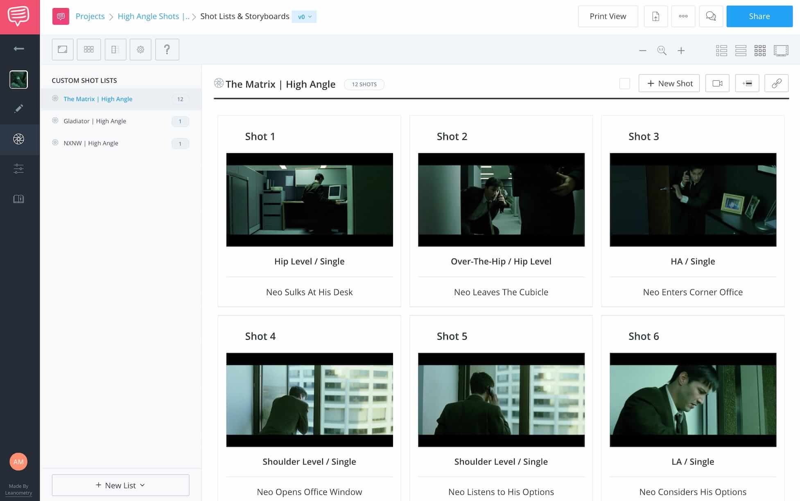Click the camera icon beside New Shot
The image size is (800, 501).
[x=717, y=83]
